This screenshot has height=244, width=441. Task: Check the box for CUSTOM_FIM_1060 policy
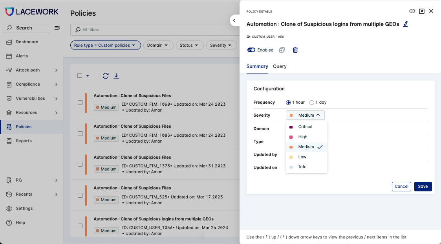click(80, 103)
